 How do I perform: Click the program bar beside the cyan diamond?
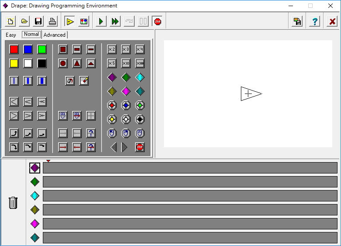[190, 196]
